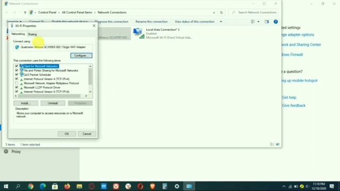
Task: Click Cancel in Wi-Fi Properties
Action: (87, 134)
